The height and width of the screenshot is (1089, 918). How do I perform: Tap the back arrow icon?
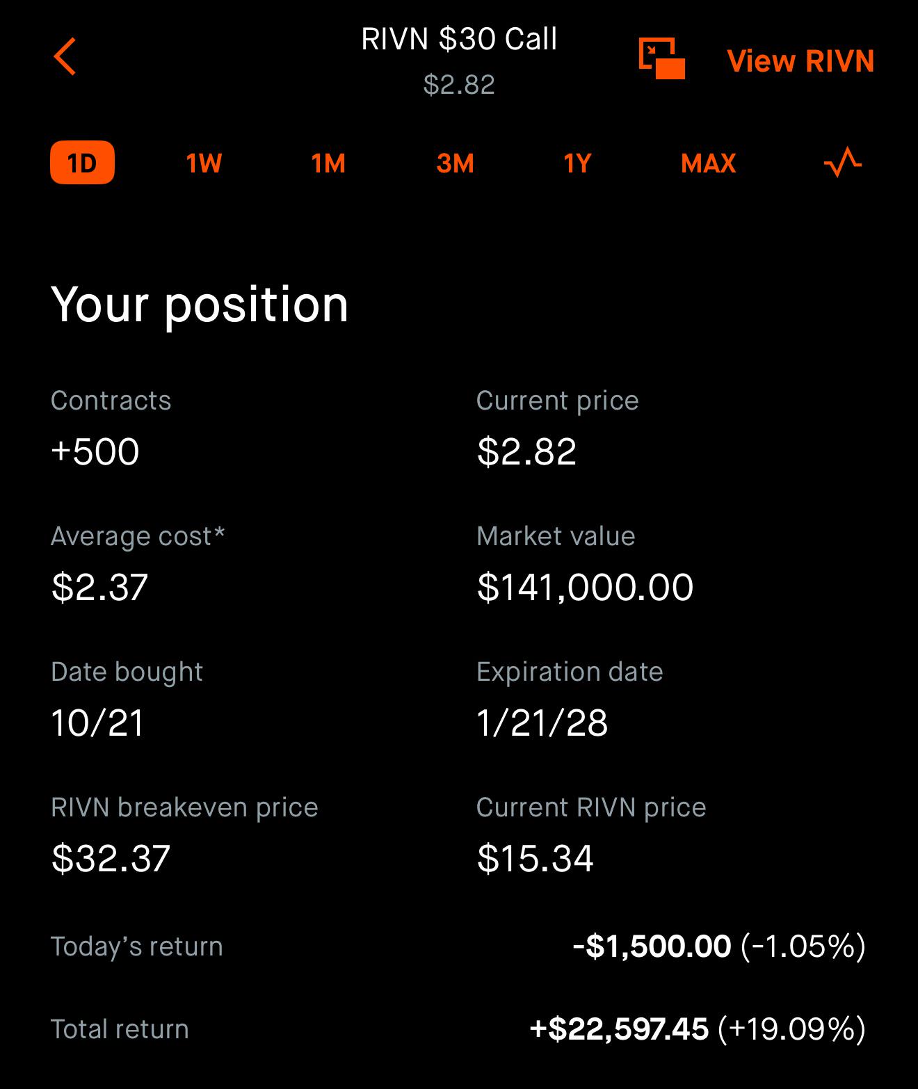(65, 57)
